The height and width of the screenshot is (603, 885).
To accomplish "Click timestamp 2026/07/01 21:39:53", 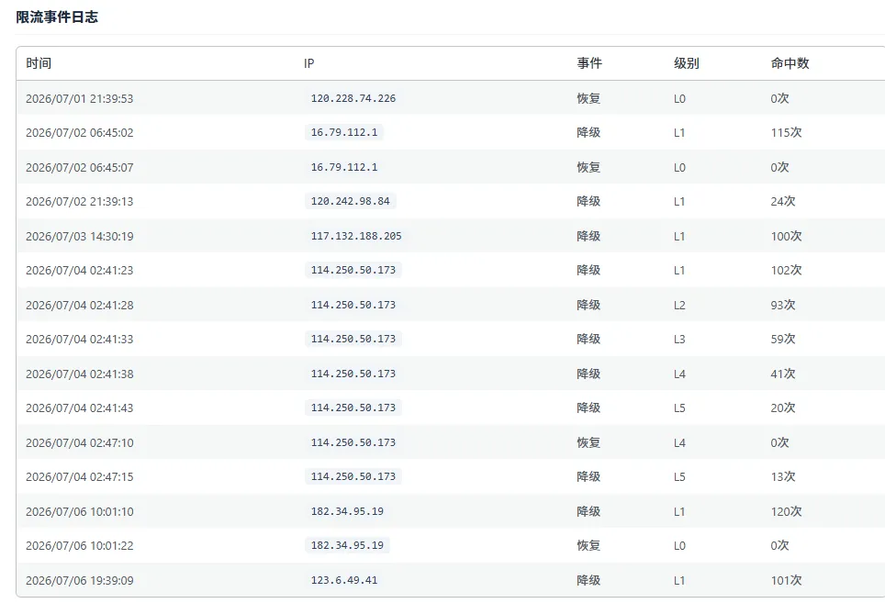I will click(x=80, y=99).
